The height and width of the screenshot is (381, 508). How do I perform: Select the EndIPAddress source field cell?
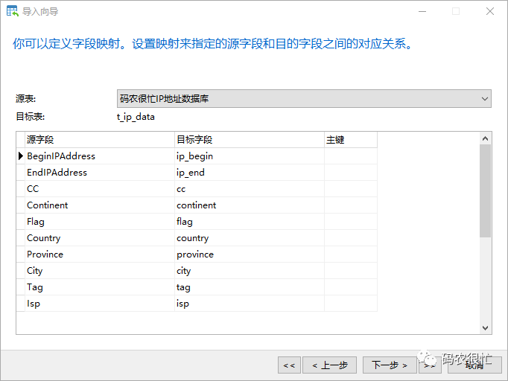[100, 173]
